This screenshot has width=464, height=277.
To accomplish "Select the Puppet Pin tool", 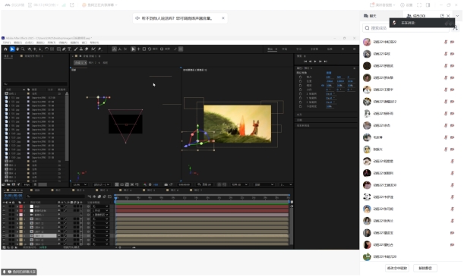I will coord(99,49).
